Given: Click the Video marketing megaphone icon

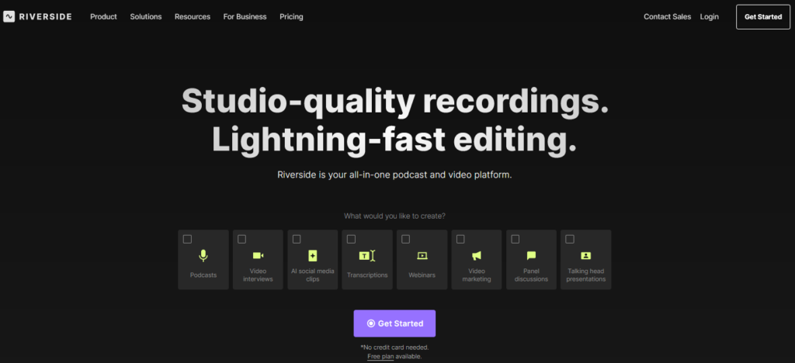Looking at the screenshot, I should pos(477,256).
